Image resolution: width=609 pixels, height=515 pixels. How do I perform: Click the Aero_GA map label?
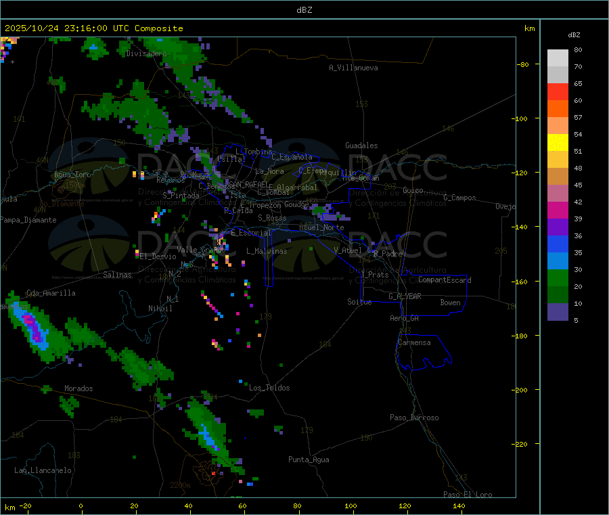point(405,318)
